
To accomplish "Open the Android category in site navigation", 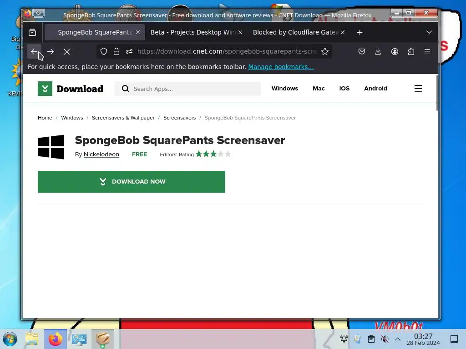I will click(x=375, y=89).
